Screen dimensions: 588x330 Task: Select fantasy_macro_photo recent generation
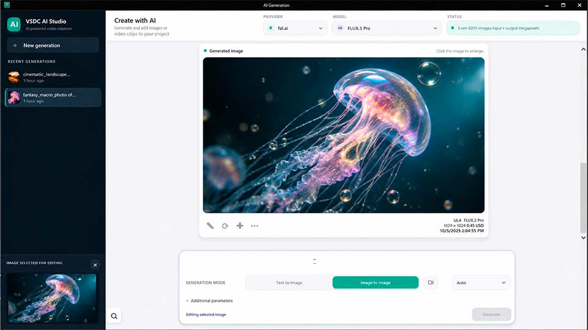click(x=53, y=97)
